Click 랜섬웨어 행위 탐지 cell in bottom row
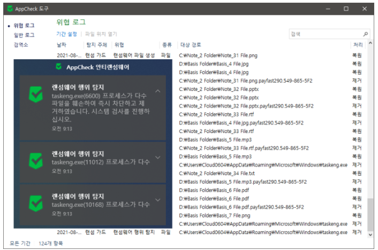The height and width of the screenshot is (250, 378). [134, 232]
